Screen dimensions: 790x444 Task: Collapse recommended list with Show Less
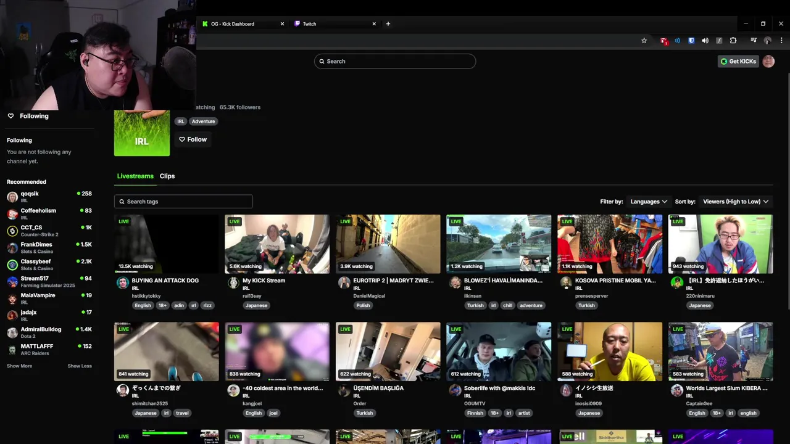point(80,366)
